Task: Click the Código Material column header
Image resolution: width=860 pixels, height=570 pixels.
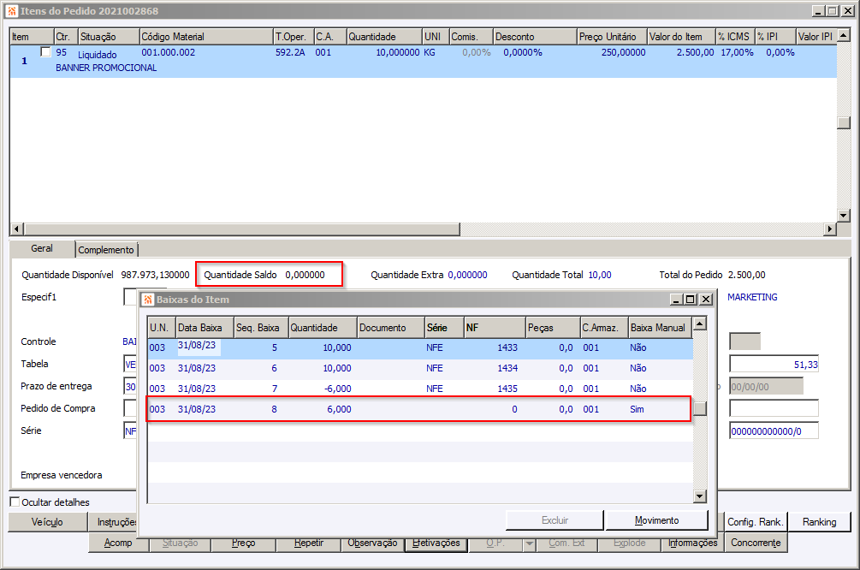Action: (x=206, y=37)
